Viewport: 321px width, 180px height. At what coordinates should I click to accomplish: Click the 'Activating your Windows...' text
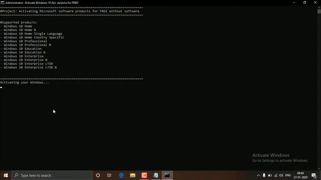tap(25, 82)
